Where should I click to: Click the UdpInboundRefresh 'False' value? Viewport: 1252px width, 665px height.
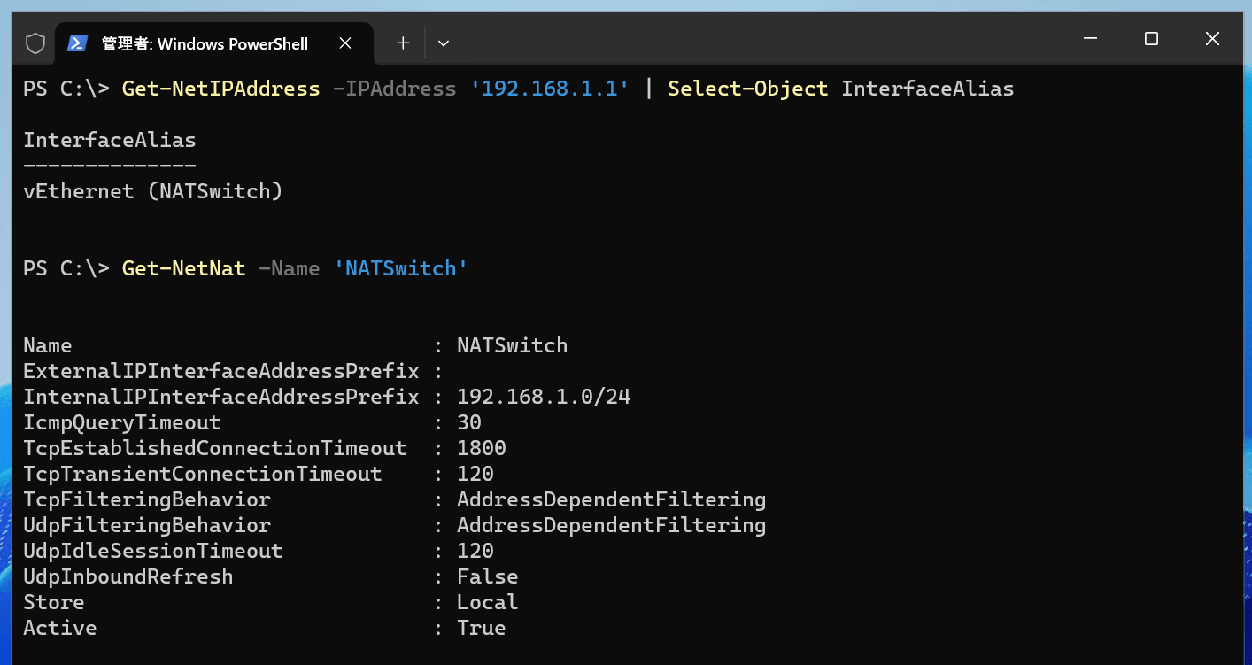[x=487, y=576]
